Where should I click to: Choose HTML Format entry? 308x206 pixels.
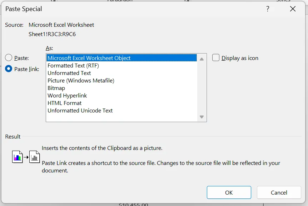65,103
